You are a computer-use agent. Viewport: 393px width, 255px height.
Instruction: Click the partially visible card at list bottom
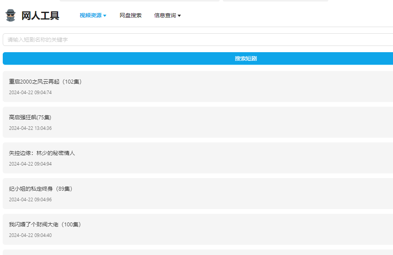point(196,252)
